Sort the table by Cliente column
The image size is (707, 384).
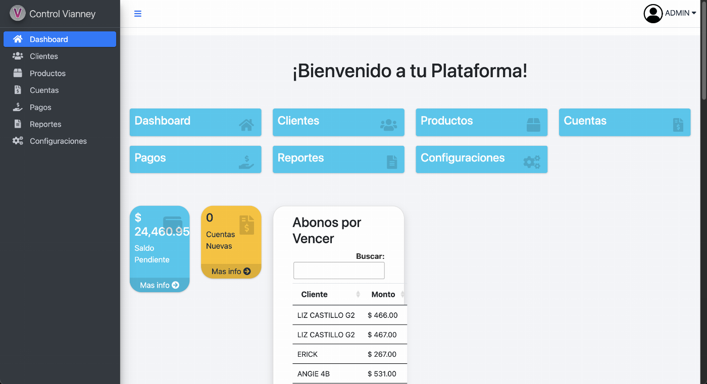pos(315,294)
